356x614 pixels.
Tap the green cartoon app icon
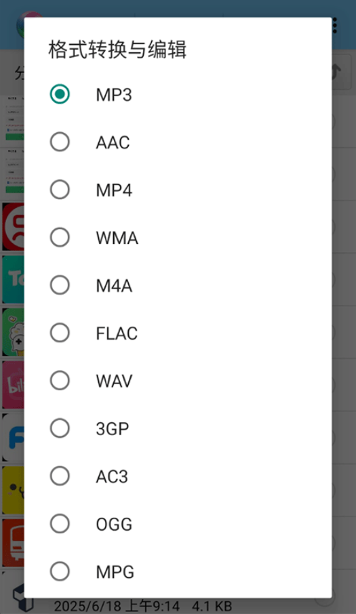pos(13,333)
